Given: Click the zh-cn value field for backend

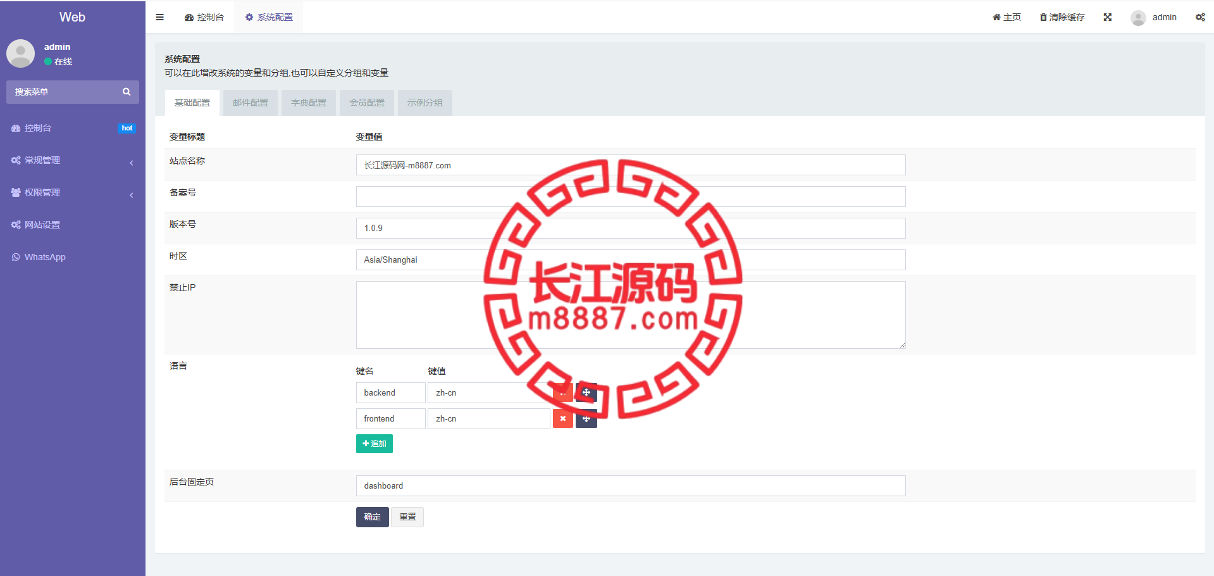Looking at the screenshot, I should (x=489, y=392).
